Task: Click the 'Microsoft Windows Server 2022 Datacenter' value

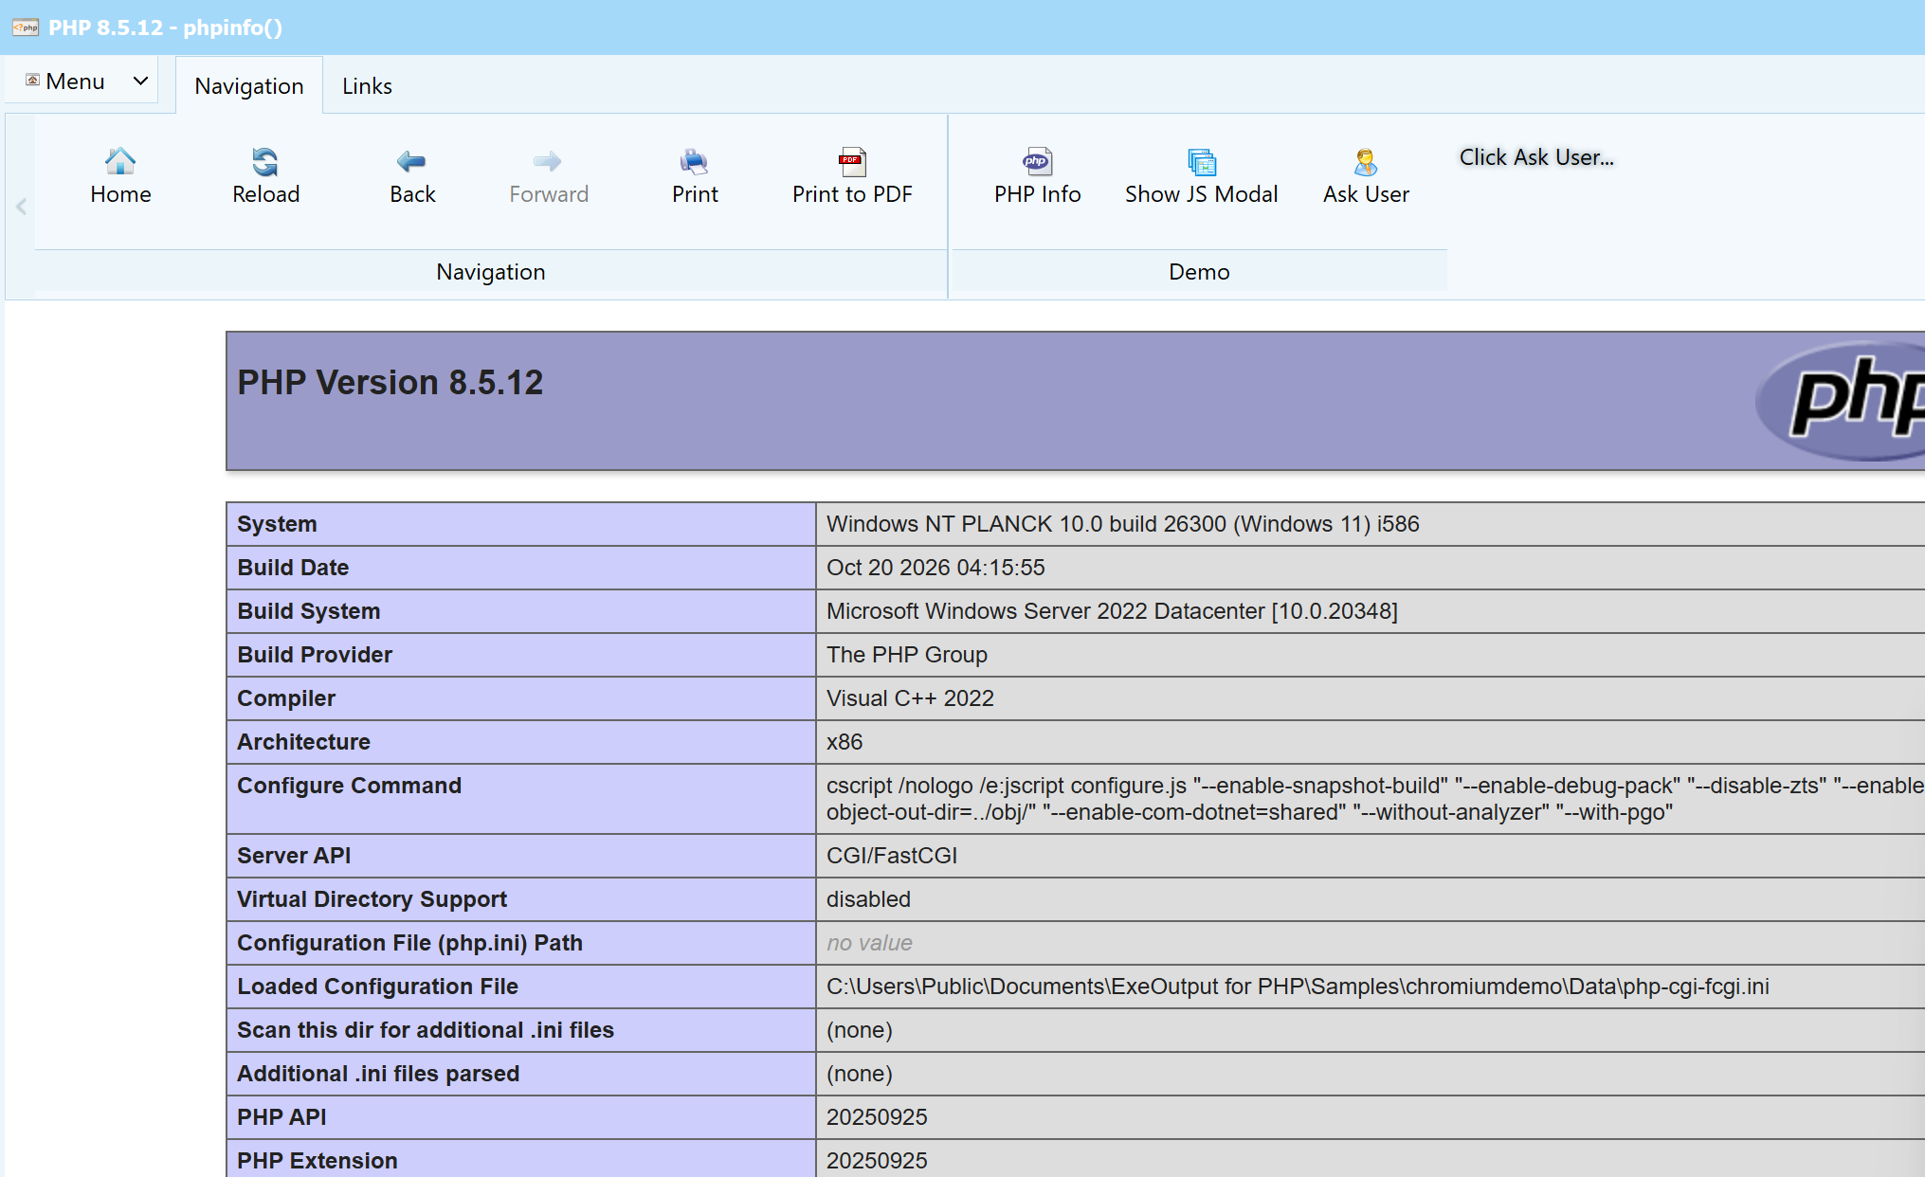Action: 1112,611
